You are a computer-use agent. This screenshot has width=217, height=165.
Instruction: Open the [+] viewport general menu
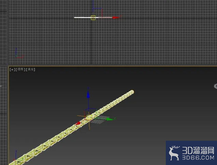tap(12, 69)
